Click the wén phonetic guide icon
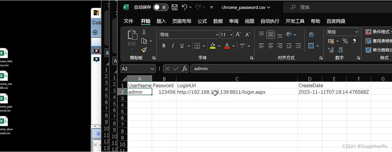 click(242, 46)
